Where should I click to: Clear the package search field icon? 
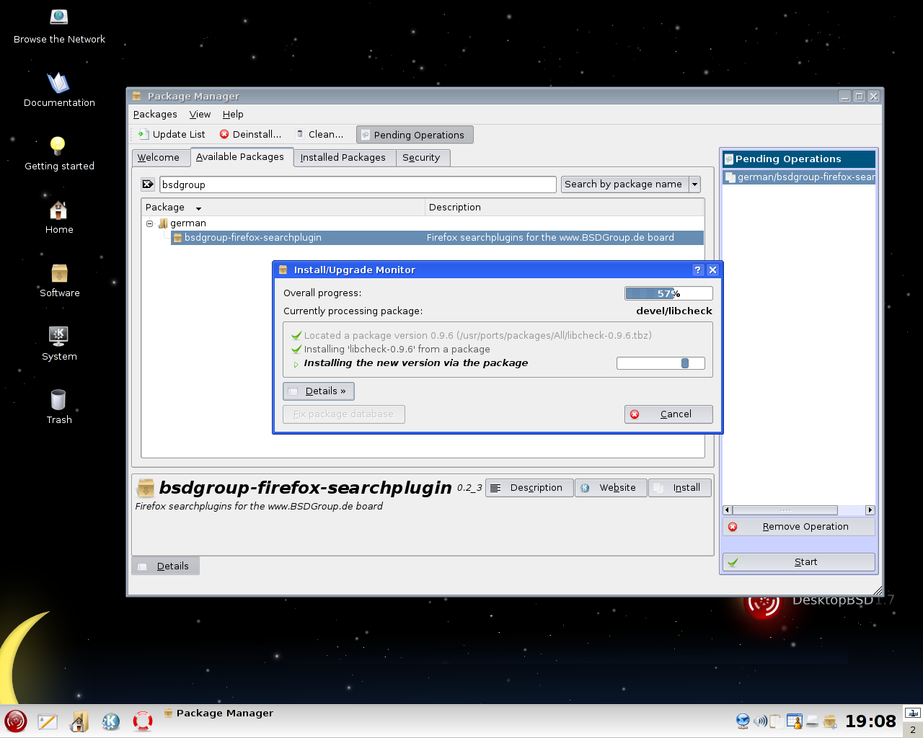point(148,184)
